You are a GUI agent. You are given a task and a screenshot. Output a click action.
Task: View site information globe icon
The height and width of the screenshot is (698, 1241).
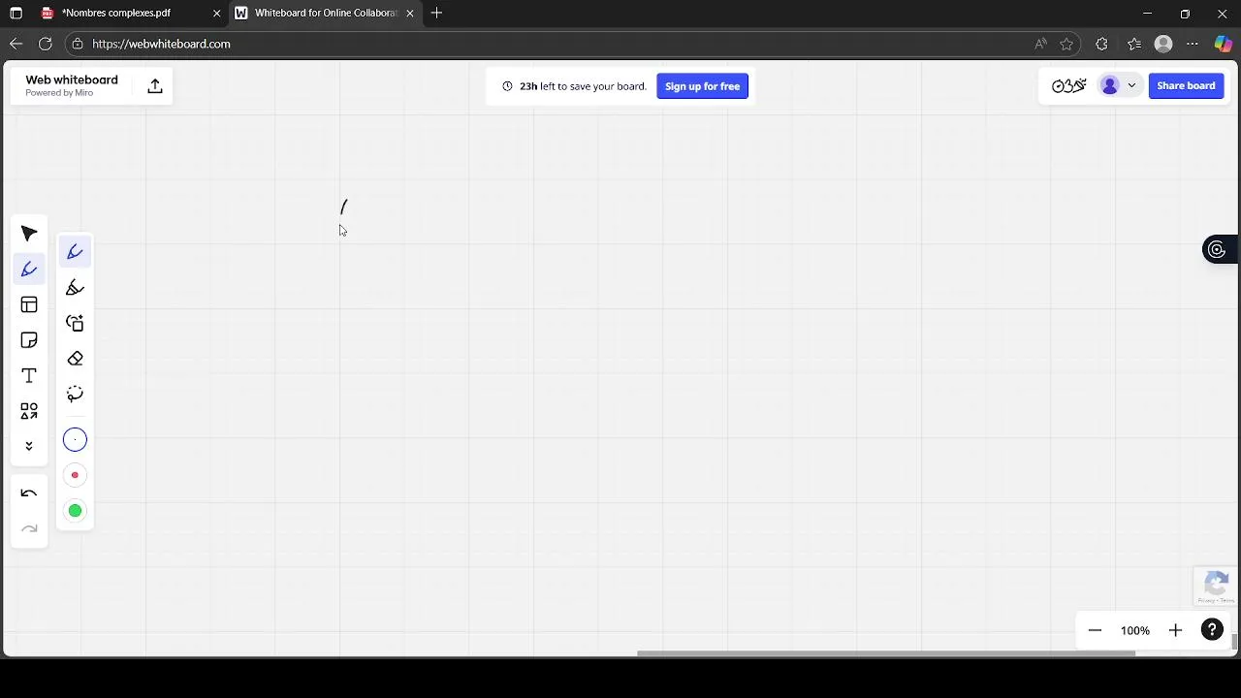tap(78, 44)
